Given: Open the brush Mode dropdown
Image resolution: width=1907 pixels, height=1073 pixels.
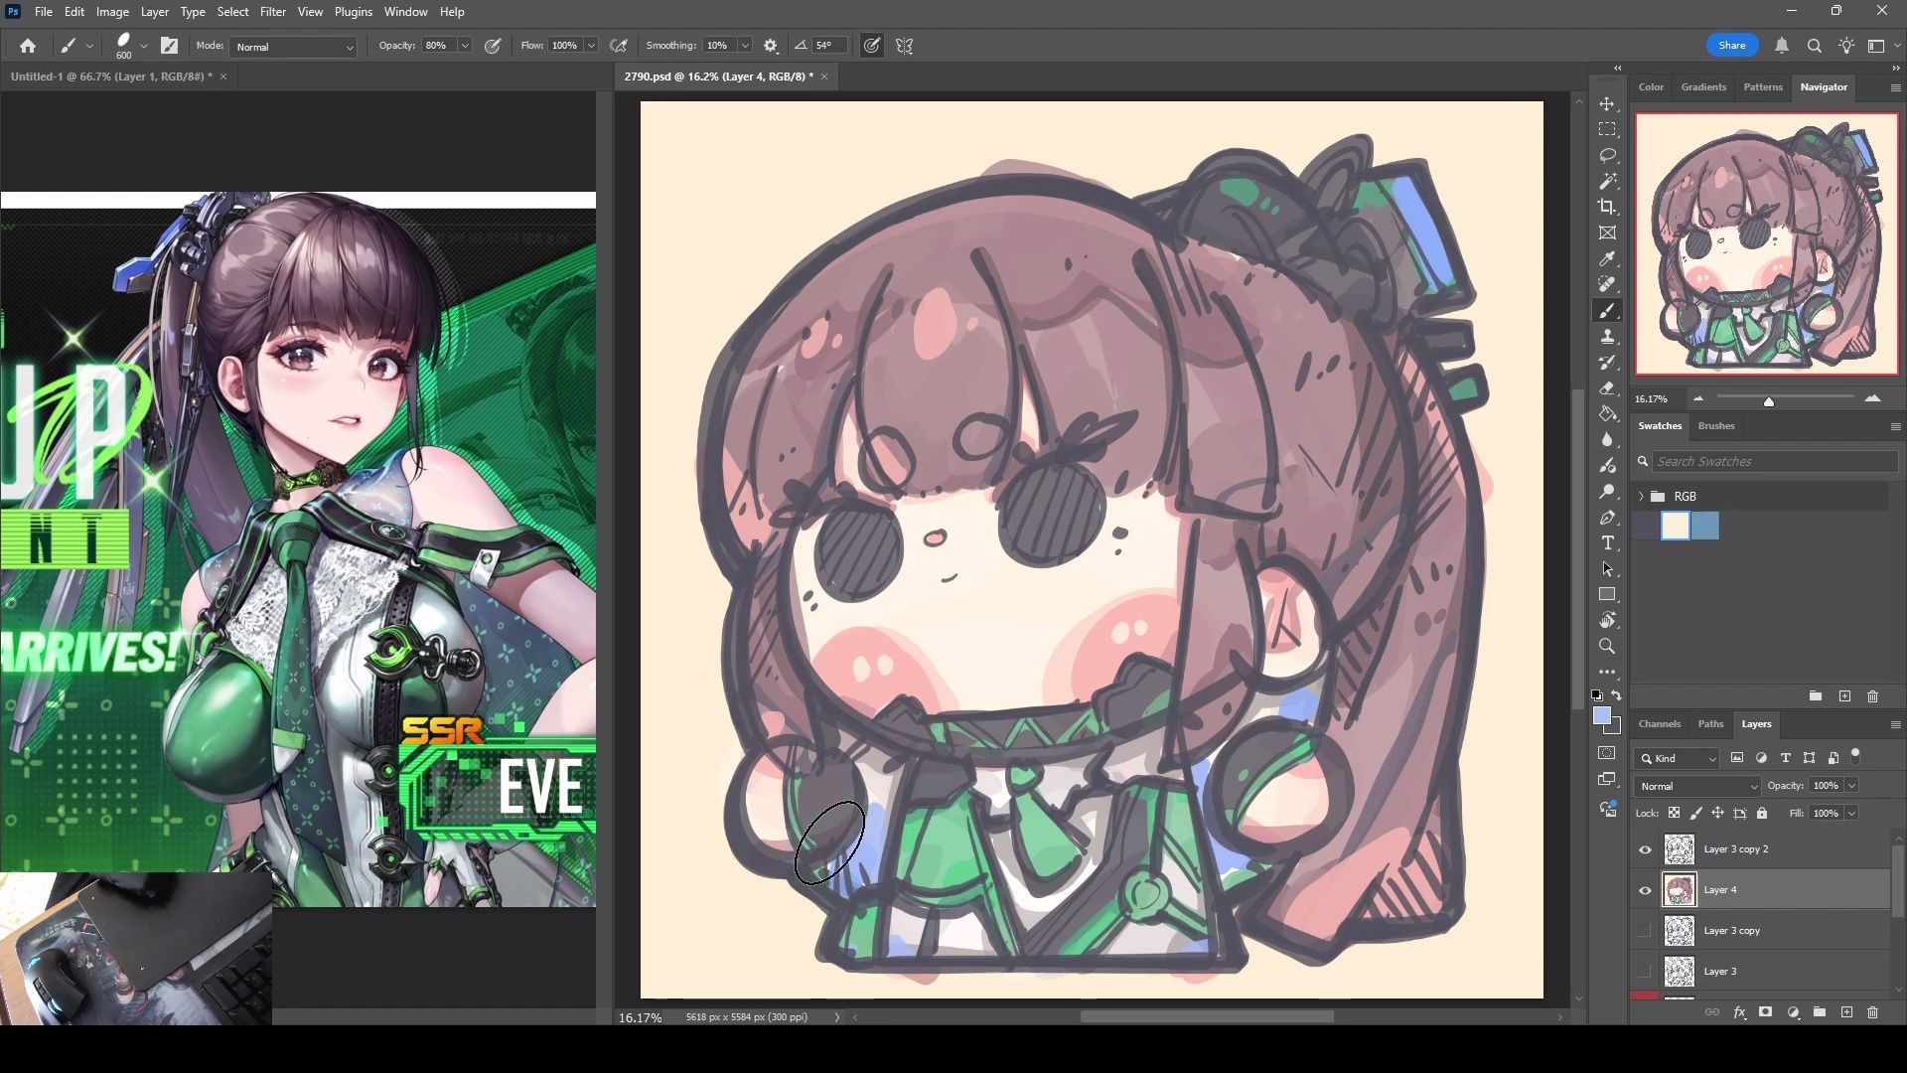Looking at the screenshot, I should pos(293,47).
